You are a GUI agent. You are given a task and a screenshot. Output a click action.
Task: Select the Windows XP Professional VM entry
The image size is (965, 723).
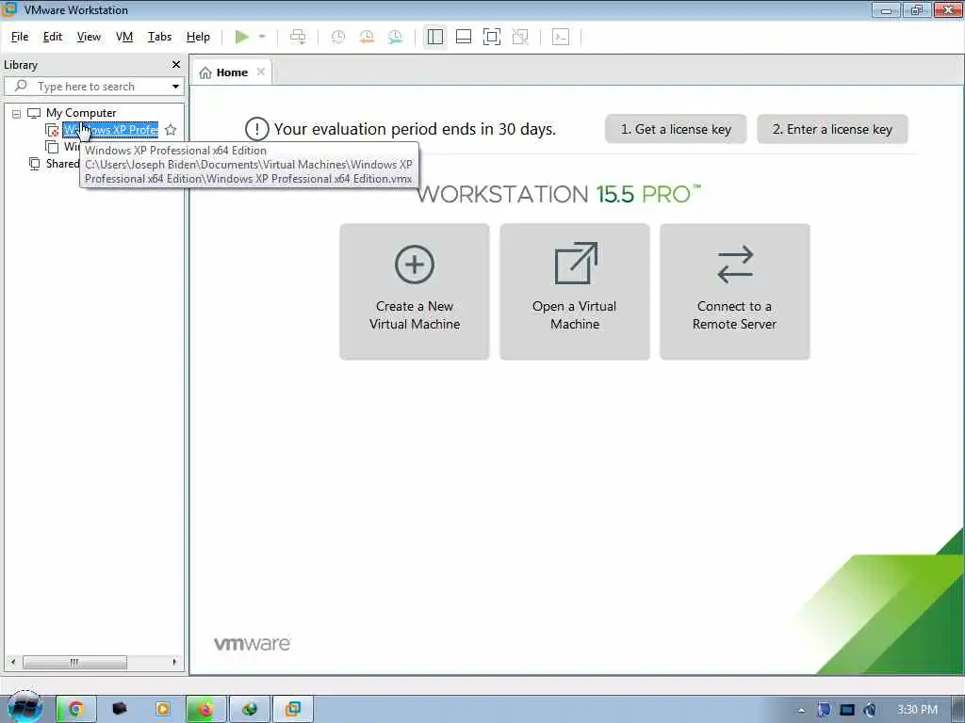[x=111, y=130]
